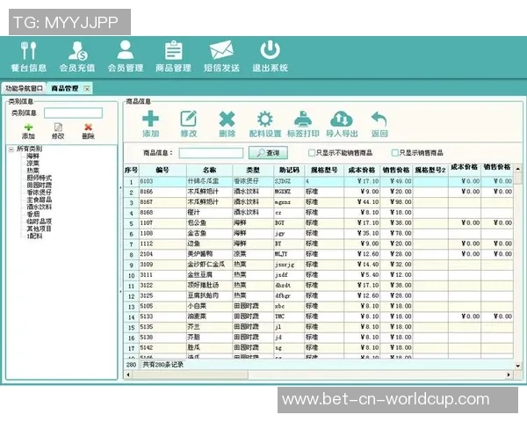This screenshot has width=527, height=422.
Task: Click the horizontal scrollbar right arrow
Action: coord(509,375)
